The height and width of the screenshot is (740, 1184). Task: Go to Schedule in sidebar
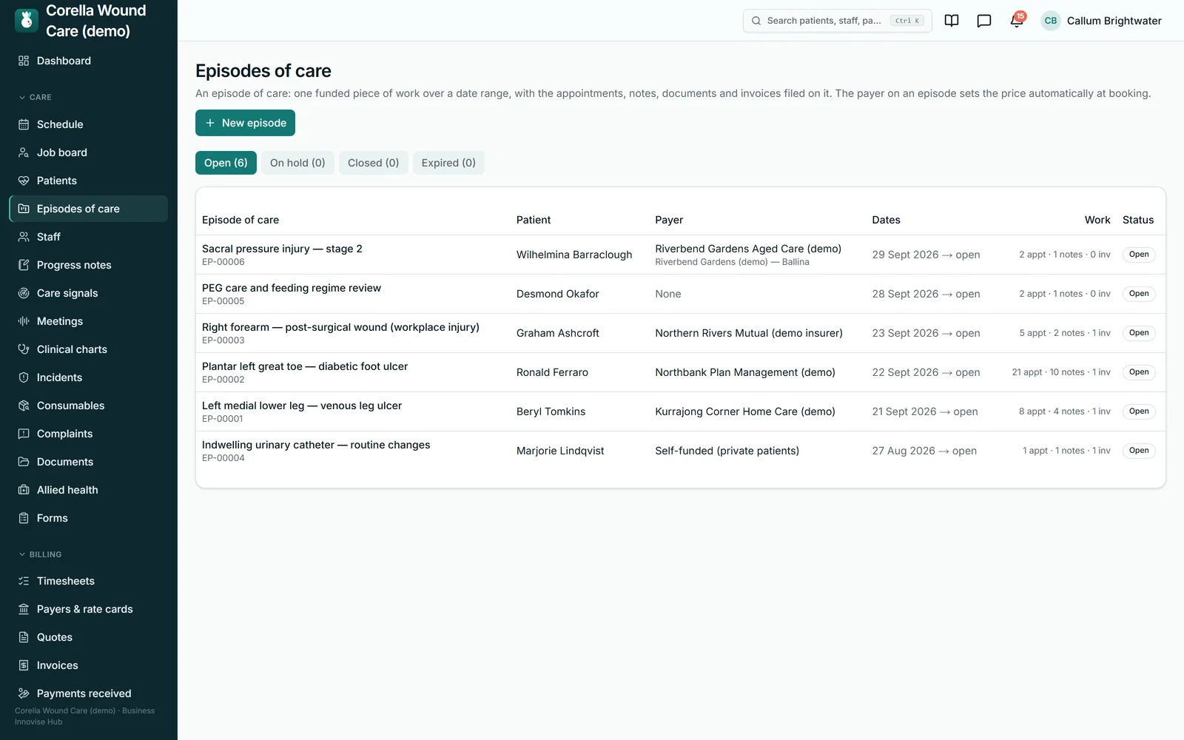tap(89, 124)
